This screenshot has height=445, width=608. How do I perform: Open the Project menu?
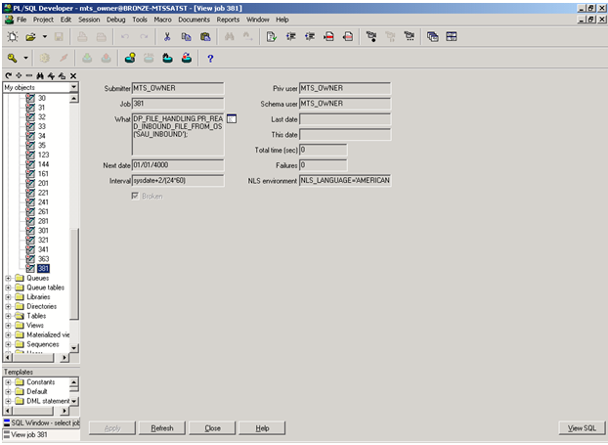tap(43, 20)
